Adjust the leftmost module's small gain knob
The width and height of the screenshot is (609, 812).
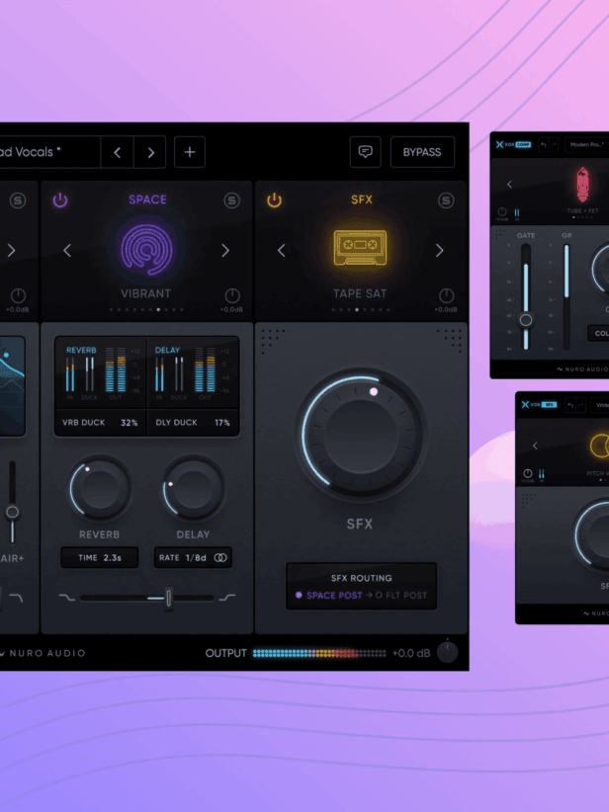click(18, 295)
